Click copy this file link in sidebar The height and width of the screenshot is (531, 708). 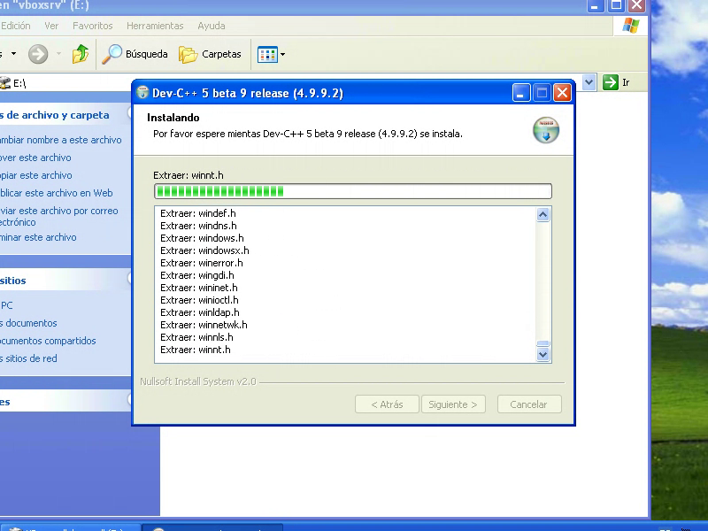click(36, 175)
